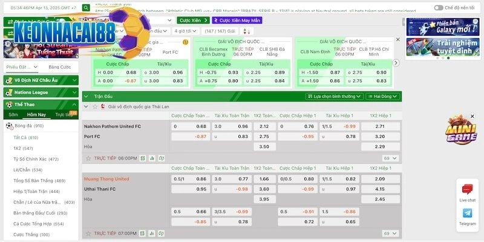The height and width of the screenshot is (242, 484).
Task: Toggle the dark mode switch (Chế độ nền tối)
Action: point(439,8)
